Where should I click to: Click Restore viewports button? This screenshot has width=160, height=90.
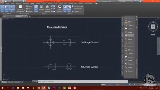click(29, 11)
